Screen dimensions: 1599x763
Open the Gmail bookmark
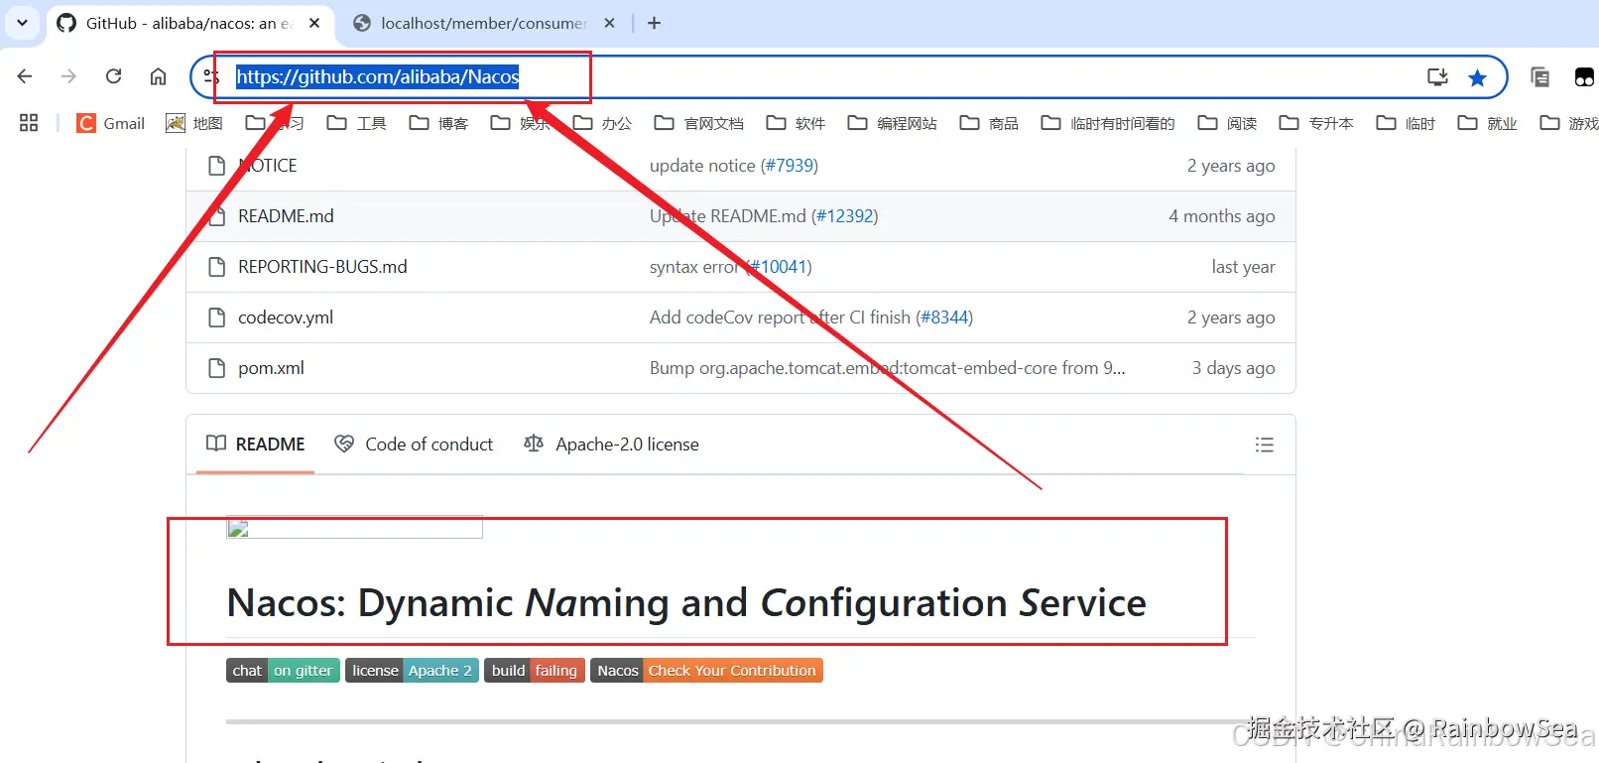(x=111, y=123)
